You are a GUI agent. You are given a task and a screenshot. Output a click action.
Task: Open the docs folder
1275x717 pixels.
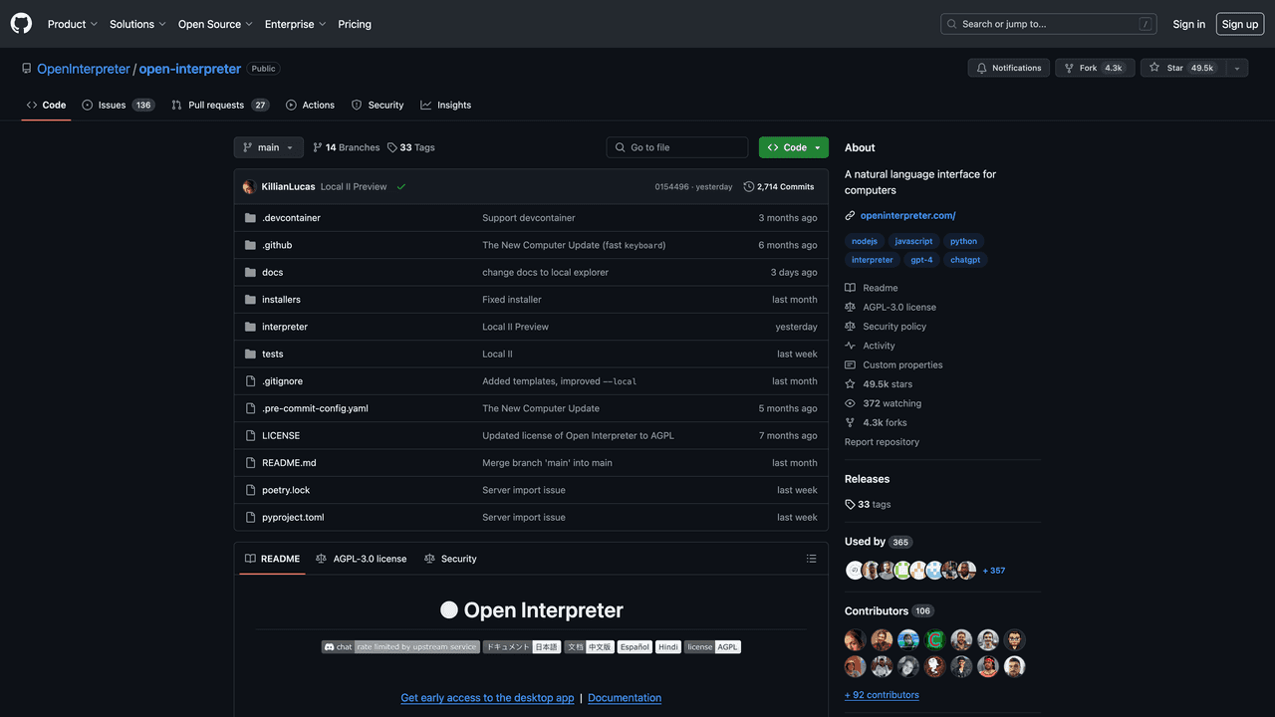pos(272,272)
